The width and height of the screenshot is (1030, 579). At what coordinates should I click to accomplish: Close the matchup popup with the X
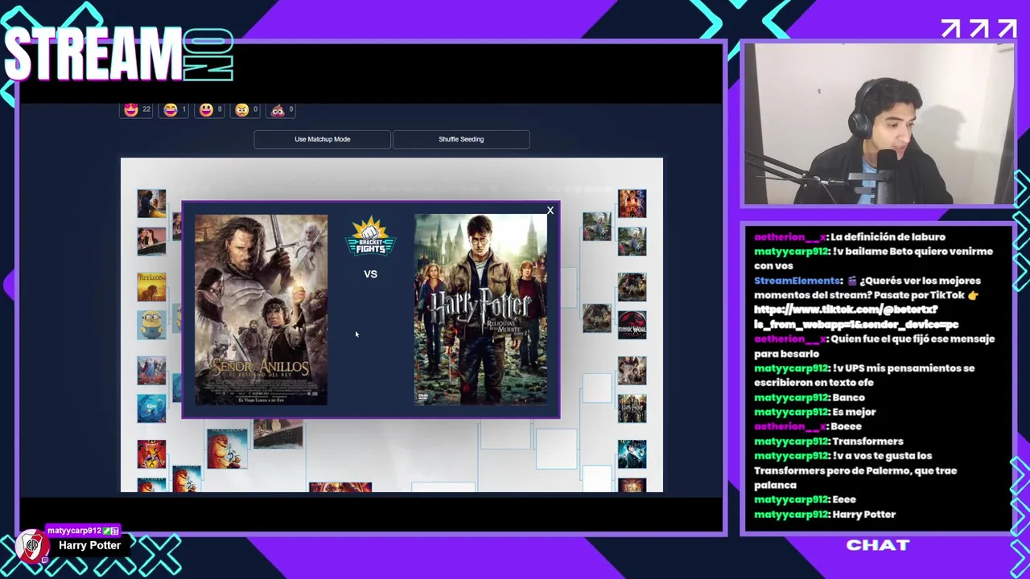pos(550,211)
